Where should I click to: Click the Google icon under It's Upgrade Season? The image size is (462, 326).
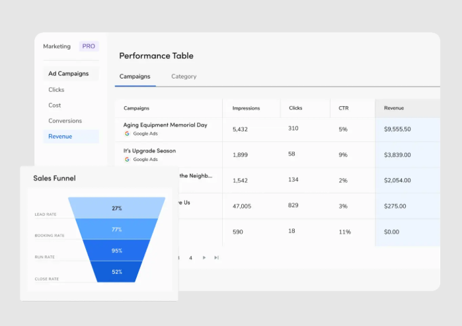(127, 159)
